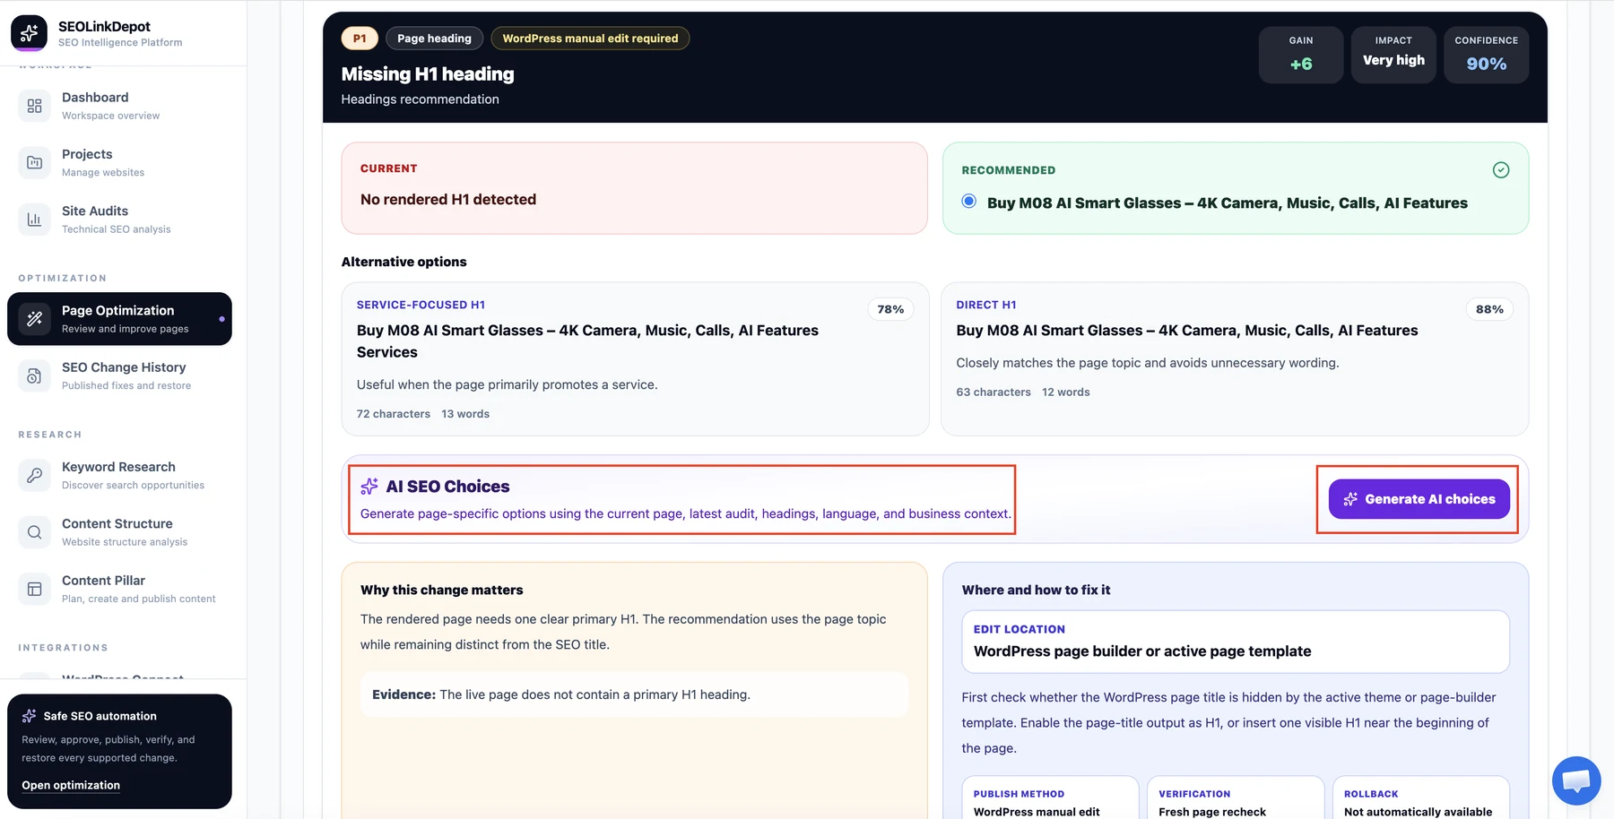Screen dimensions: 1614x819
Task: Select the recommended H1 radio button
Action: 969,202
